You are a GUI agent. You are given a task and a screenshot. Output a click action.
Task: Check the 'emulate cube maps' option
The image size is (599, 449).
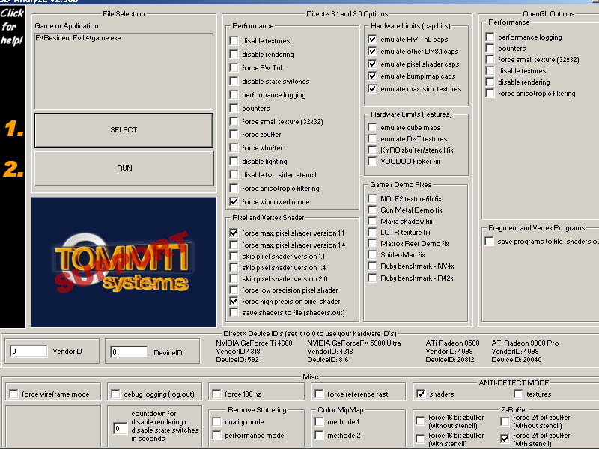(372, 127)
